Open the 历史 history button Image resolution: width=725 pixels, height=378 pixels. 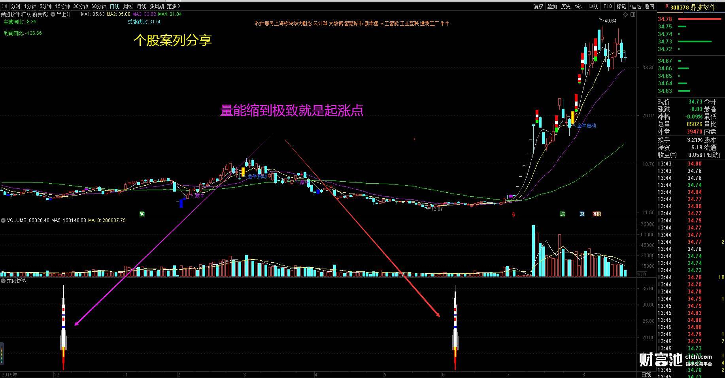pos(566,6)
